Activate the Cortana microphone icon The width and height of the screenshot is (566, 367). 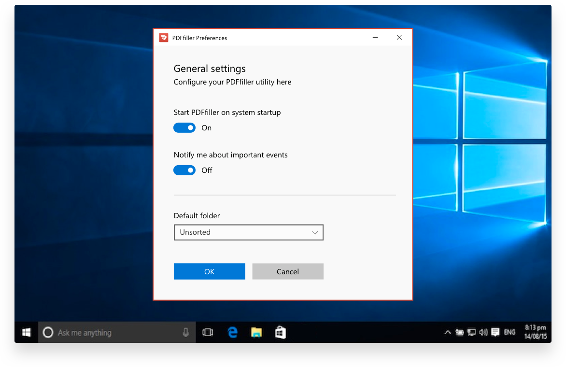tap(185, 332)
